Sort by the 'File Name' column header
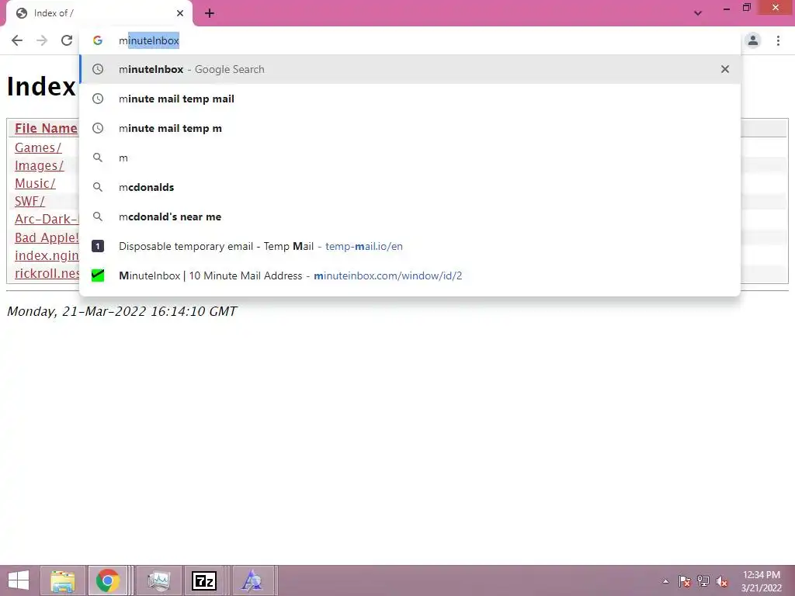795x596 pixels. point(46,128)
